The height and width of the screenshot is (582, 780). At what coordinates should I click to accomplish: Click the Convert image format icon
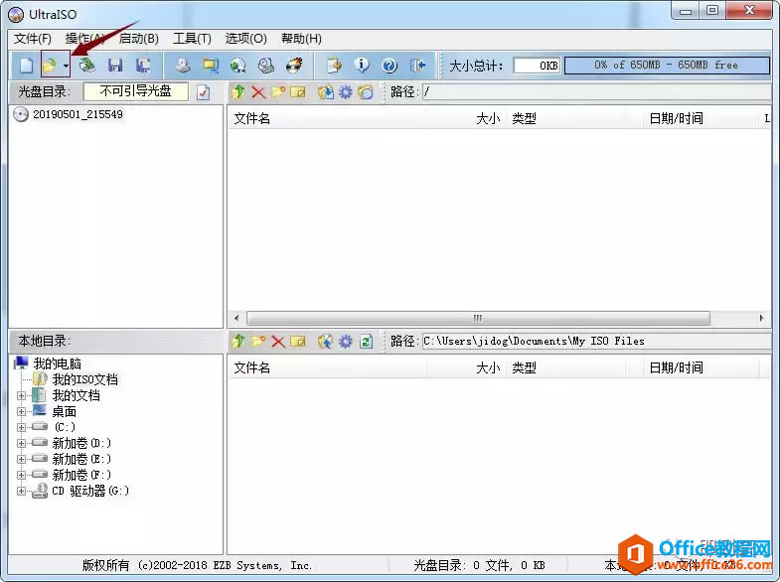pyautogui.click(x=211, y=66)
